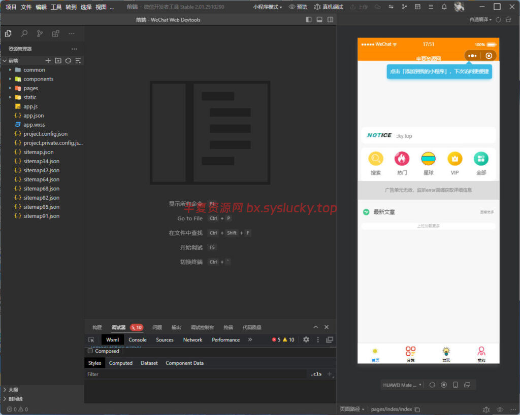
Task: Tap the 搜索 icon in mini program
Action: point(376,159)
